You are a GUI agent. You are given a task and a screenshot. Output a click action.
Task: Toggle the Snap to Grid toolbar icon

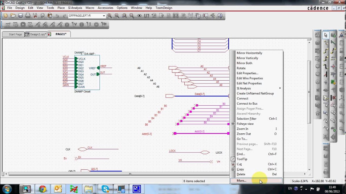click(191, 16)
